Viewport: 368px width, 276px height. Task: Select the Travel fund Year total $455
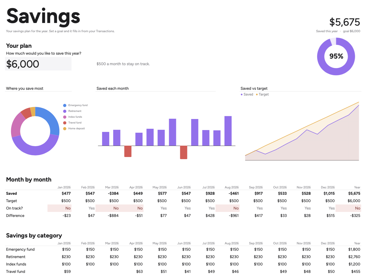(356, 271)
